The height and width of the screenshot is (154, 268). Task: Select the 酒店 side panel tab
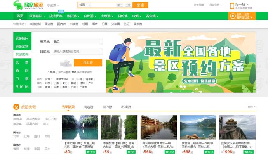pos(22,71)
